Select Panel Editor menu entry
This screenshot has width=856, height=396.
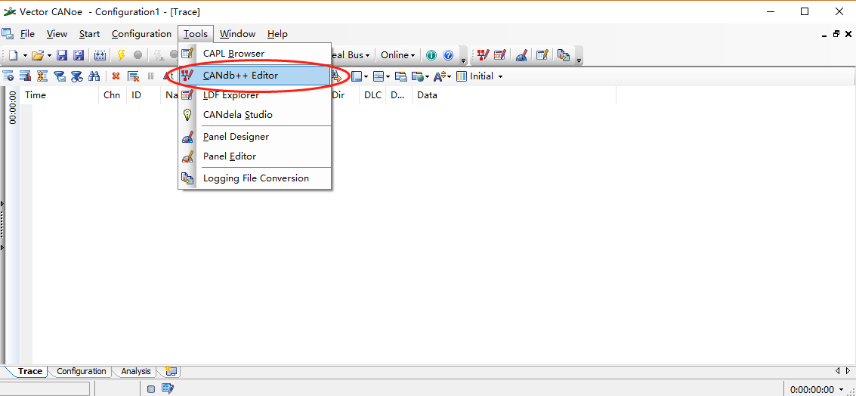[255, 156]
